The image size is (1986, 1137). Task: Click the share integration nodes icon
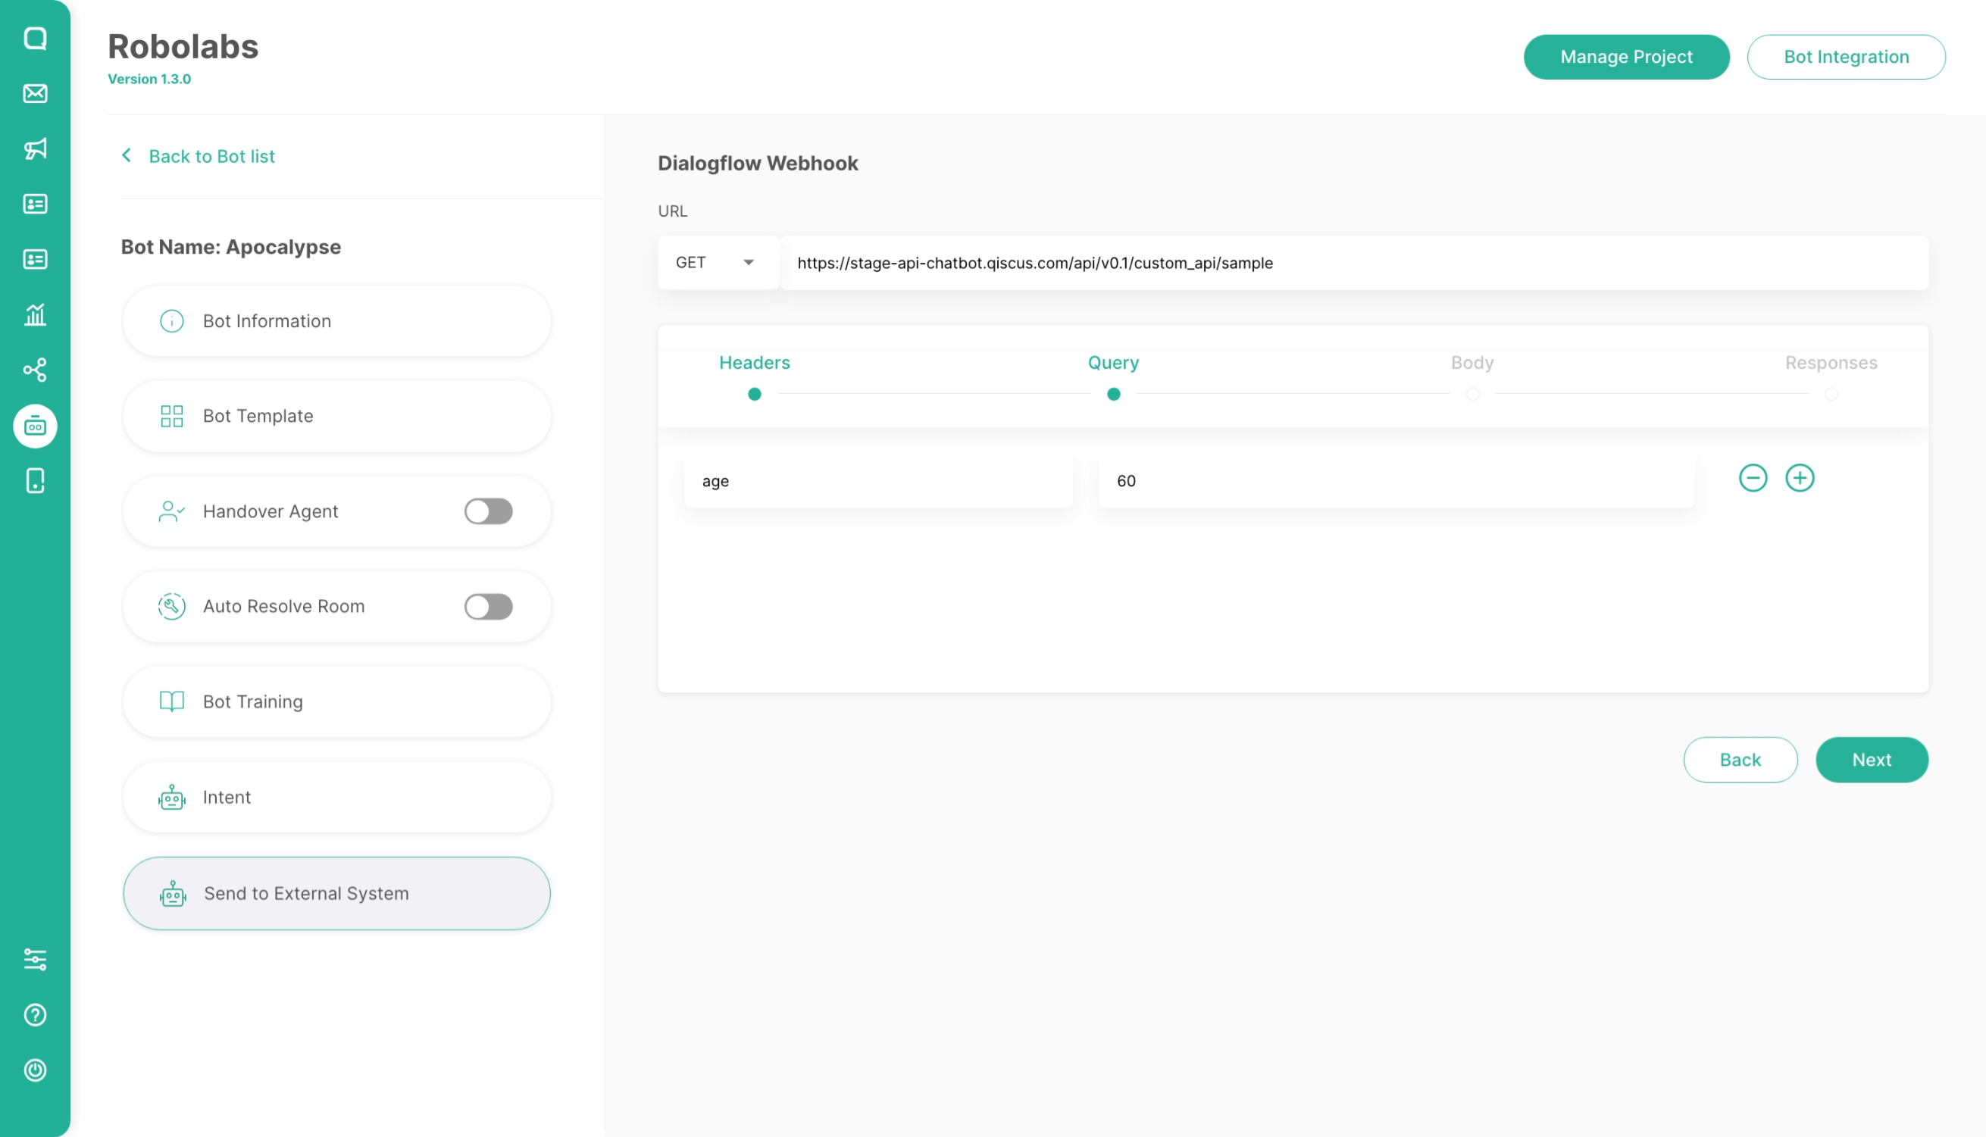coord(35,370)
